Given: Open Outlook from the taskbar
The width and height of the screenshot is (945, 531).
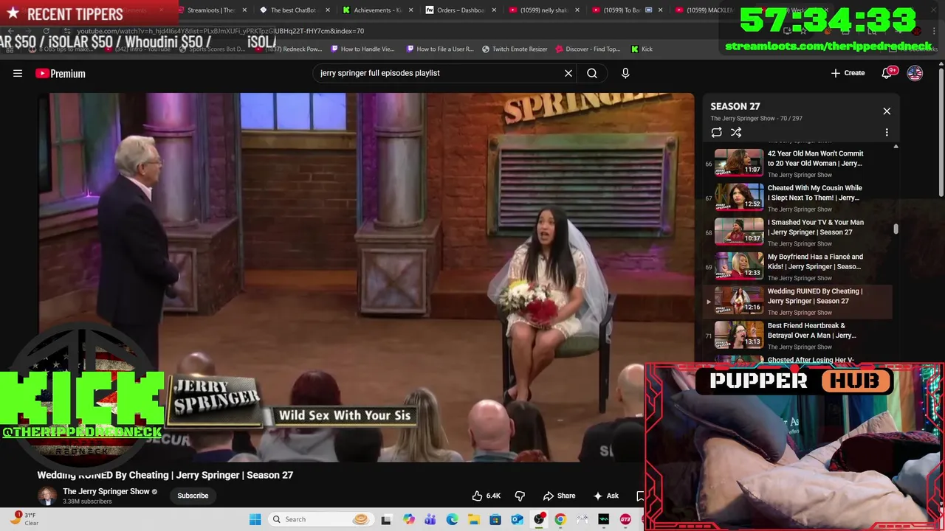Looking at the screenshot, I should [x=517, y=519].
